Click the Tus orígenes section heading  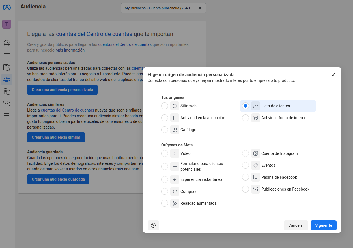coord(173,97)
